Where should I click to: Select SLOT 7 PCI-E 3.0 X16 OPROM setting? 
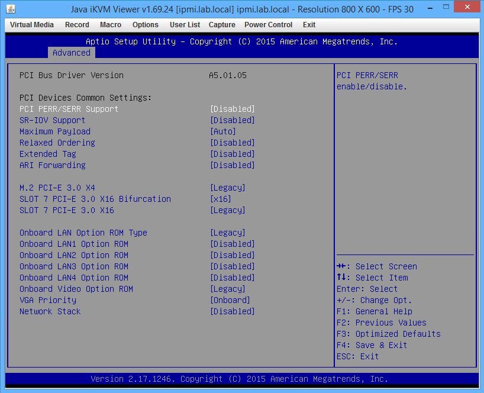(x=67, y=210)
